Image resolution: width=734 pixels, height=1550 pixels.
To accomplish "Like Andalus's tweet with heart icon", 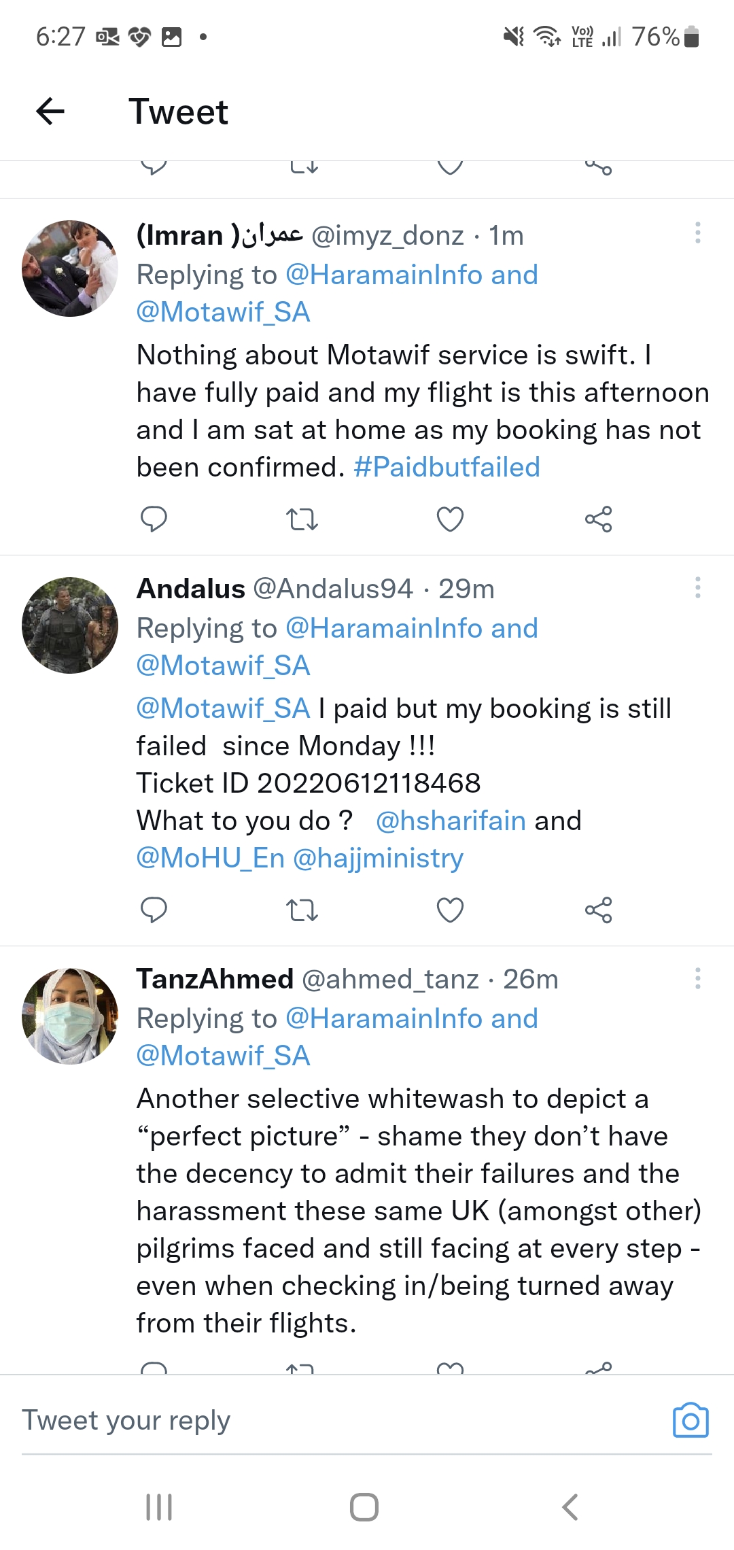I will point(450,910).
